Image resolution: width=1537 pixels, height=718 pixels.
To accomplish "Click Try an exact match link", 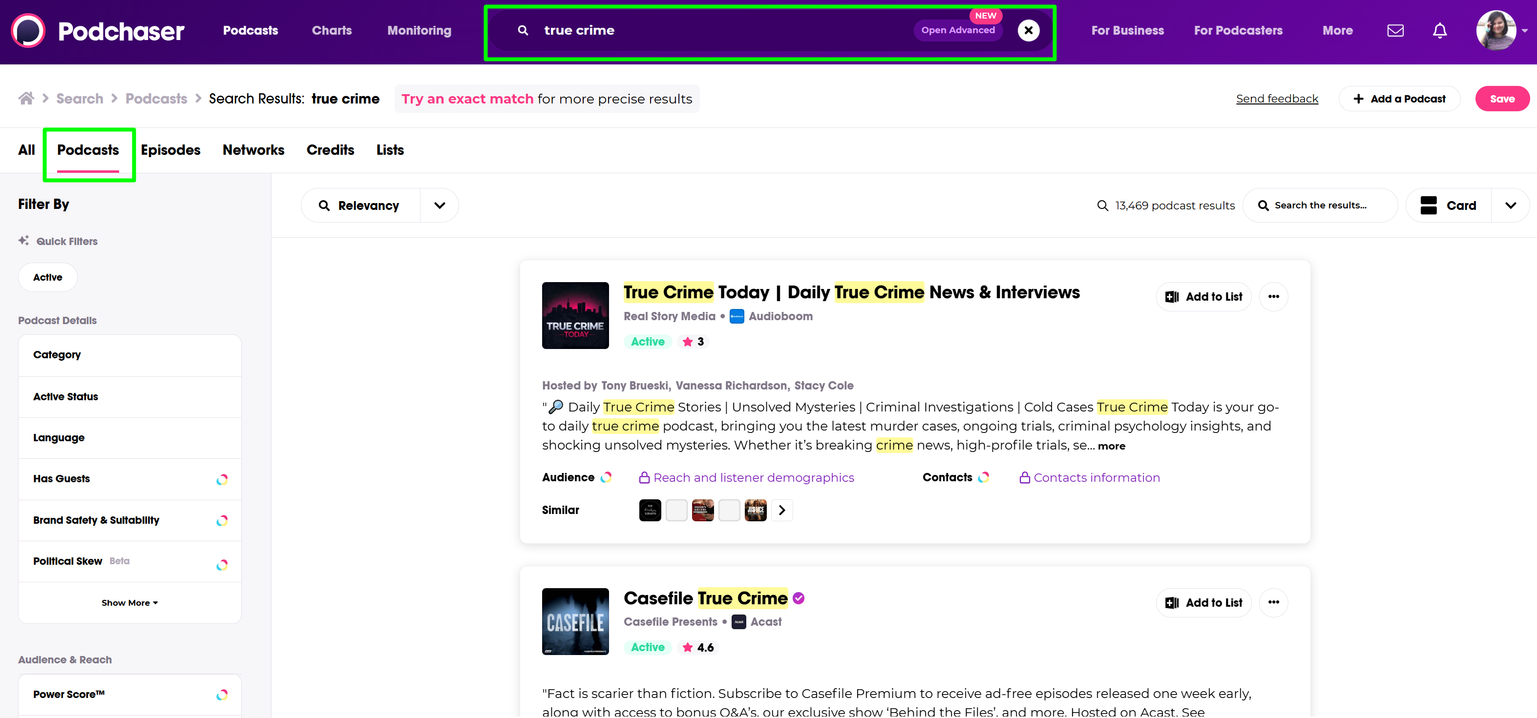I will (x=467, y=99).
